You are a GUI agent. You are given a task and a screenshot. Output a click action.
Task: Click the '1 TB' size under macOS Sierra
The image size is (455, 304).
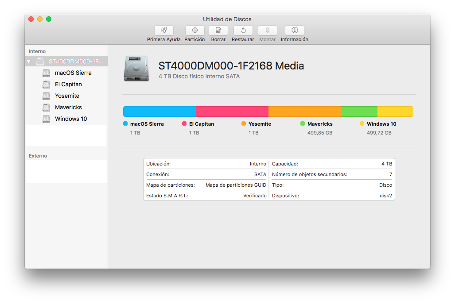coord(135,133)
